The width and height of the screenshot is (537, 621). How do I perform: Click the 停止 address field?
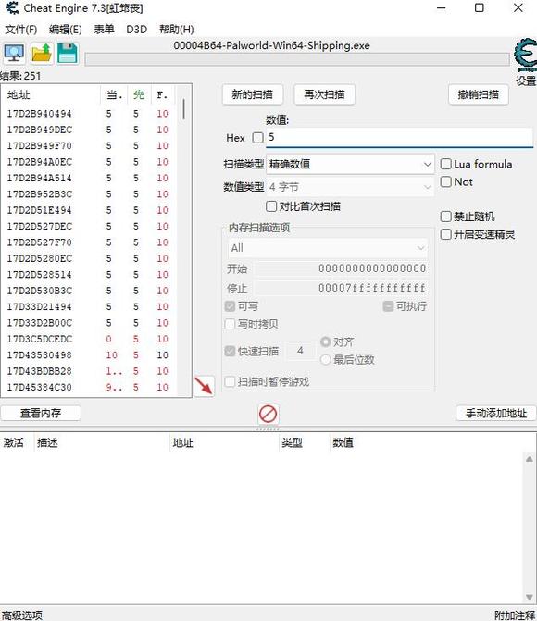click(x=342, y=288)
